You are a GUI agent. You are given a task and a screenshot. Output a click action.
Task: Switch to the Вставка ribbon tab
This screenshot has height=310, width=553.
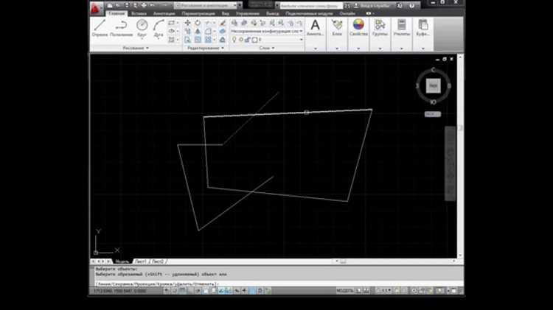click(139, 13)
